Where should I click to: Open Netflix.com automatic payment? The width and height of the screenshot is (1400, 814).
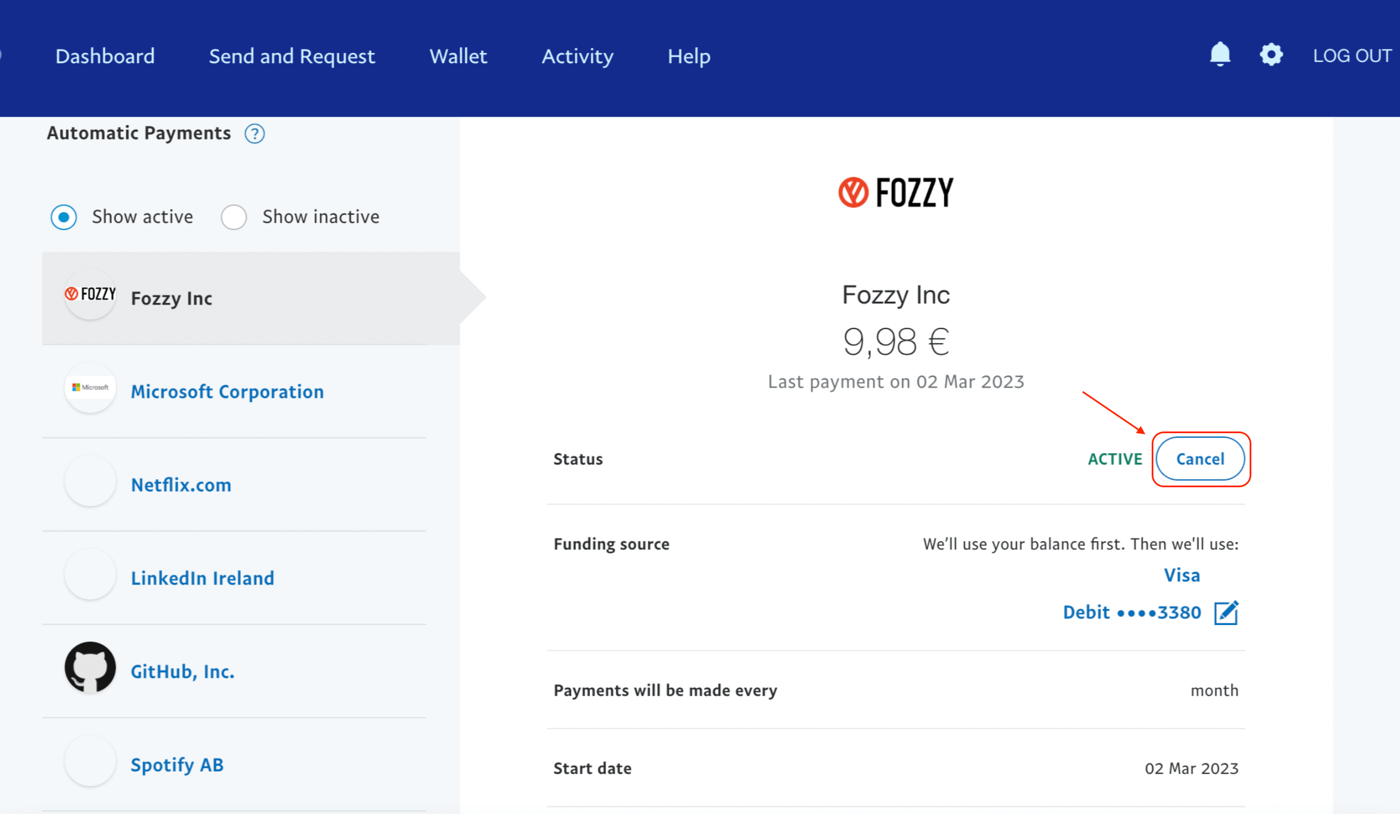181,485
